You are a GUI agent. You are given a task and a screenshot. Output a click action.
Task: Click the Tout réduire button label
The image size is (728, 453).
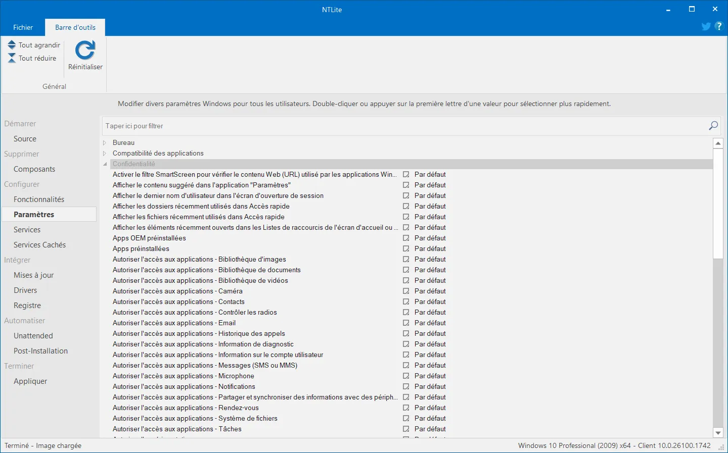point(37,58)
